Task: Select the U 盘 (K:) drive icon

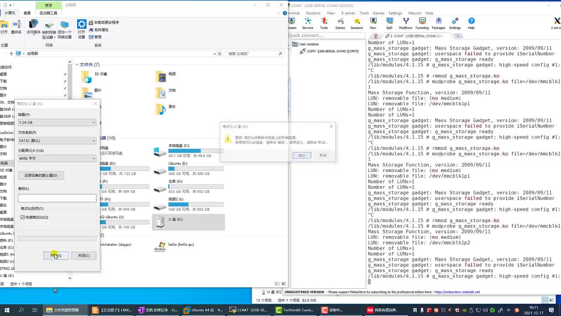Action: (188, 222)
